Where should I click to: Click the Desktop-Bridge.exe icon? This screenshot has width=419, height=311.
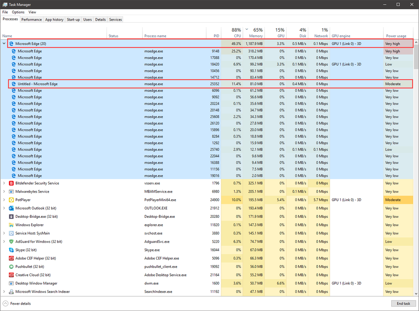(x=11, y=217)
